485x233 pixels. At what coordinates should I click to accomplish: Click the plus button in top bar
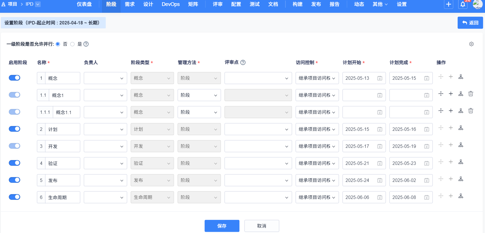click(448, 5)
